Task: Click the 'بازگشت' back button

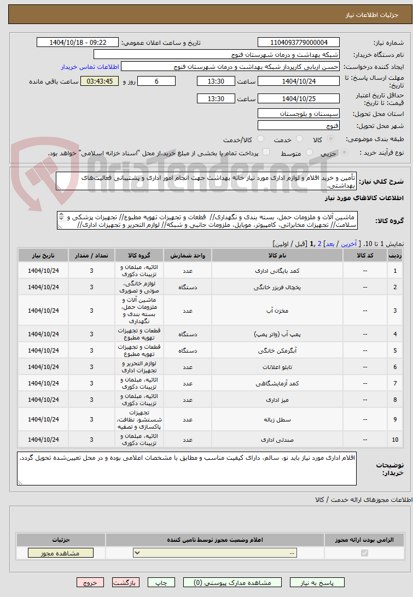Action: (126, 583)
